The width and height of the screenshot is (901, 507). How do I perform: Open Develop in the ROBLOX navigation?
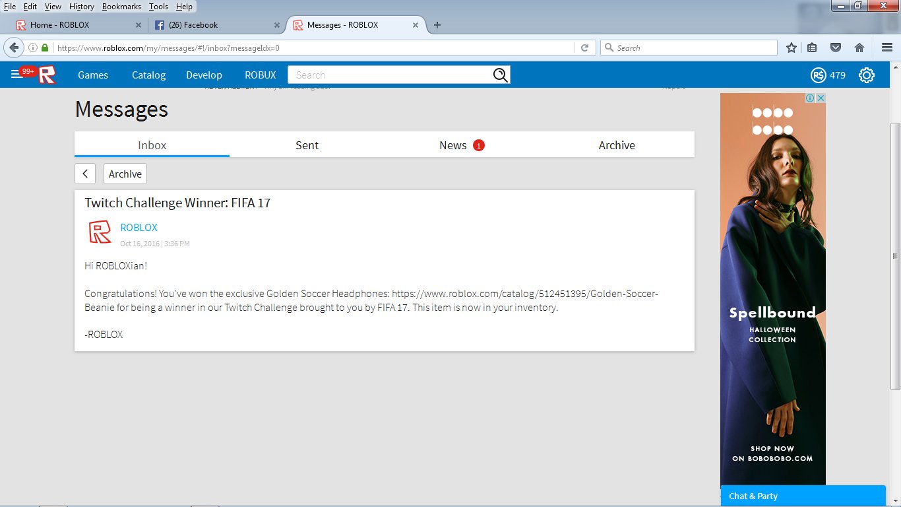click(204, 75)
